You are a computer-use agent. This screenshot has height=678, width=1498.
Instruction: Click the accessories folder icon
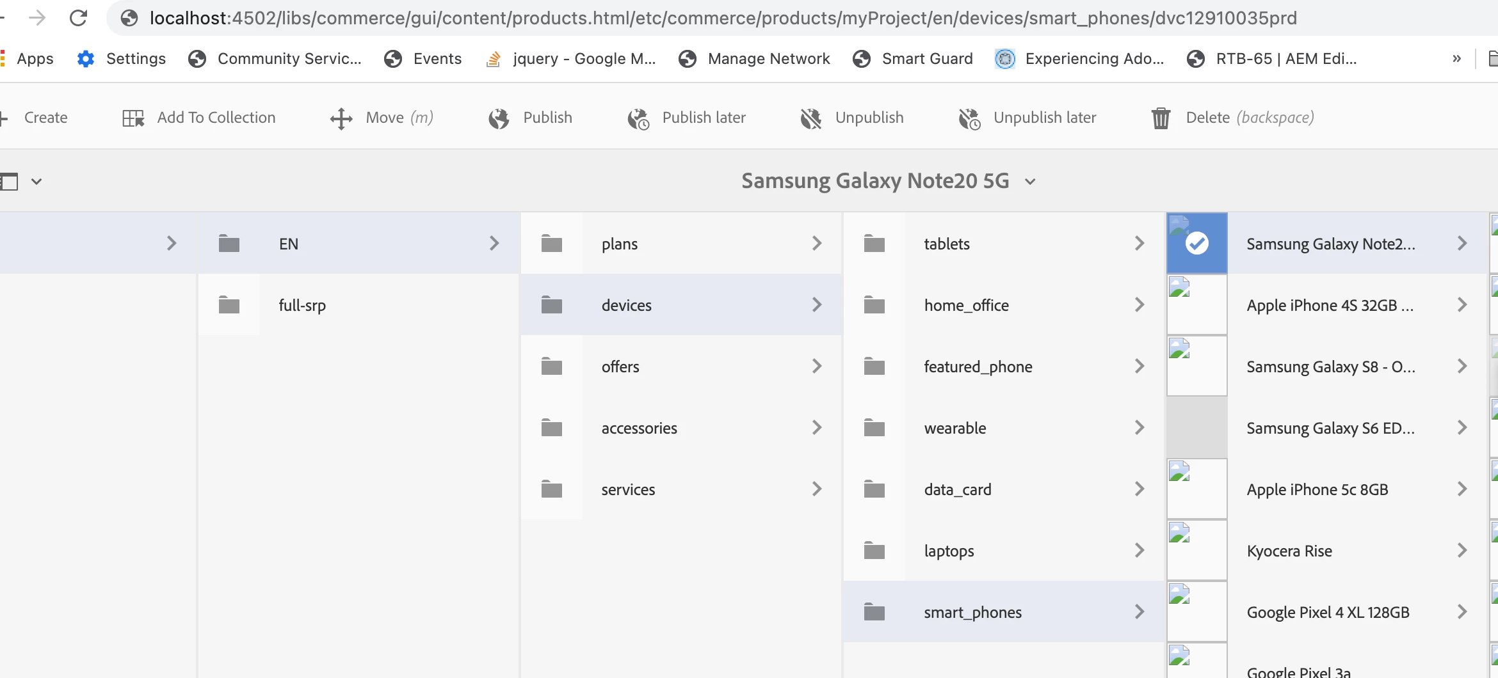point(552,428)
